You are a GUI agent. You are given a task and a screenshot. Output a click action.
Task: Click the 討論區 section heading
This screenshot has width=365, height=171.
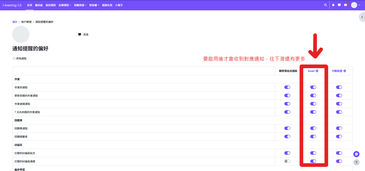coord(18,145)
